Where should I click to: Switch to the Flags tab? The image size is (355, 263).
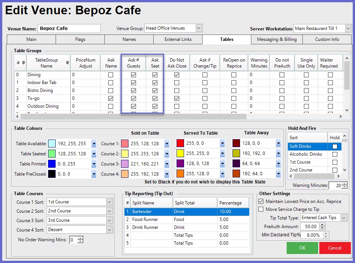tap(80, 39)
